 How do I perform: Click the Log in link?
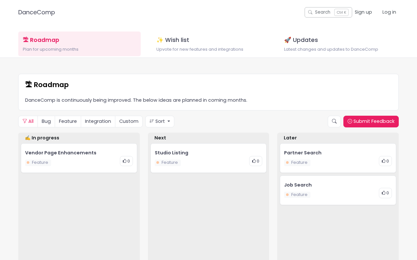[389, 12]
